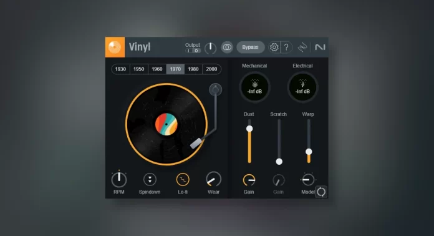434x236 pixels.
Task: Click the iZotope logo icon
Action: point(302,47)
